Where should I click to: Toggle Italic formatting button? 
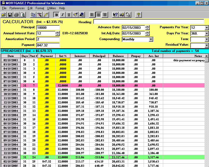coord(63,15)
